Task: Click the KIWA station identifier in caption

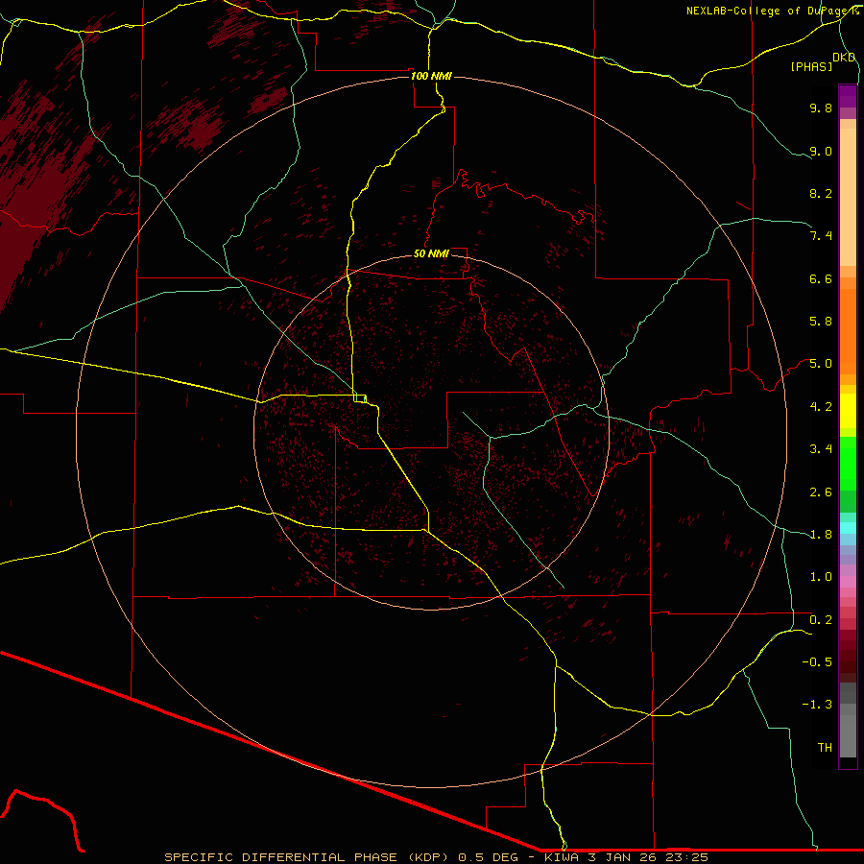Action: 561,857
